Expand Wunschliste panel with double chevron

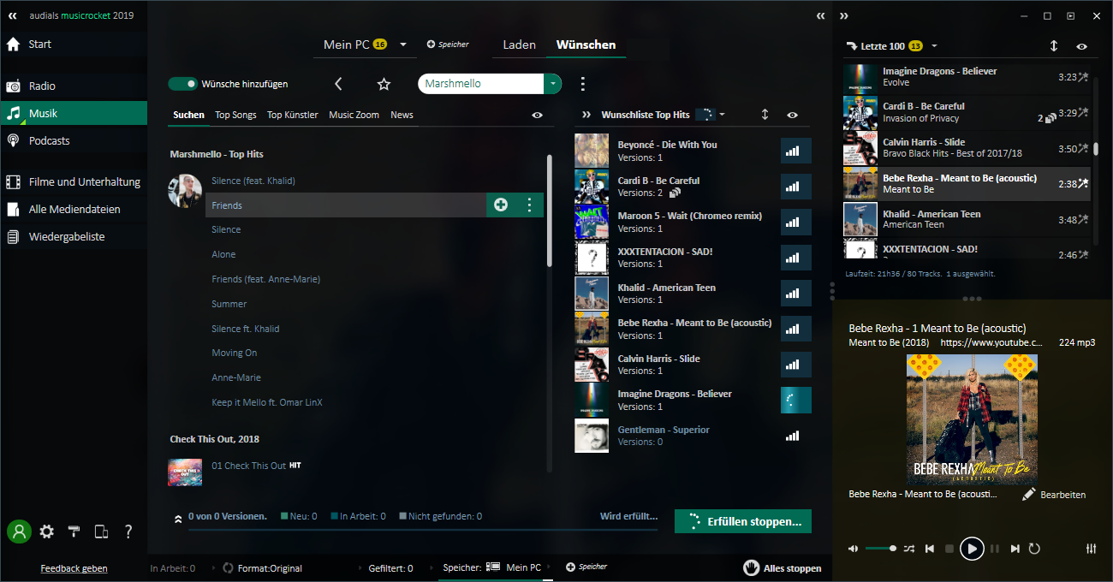586,115
